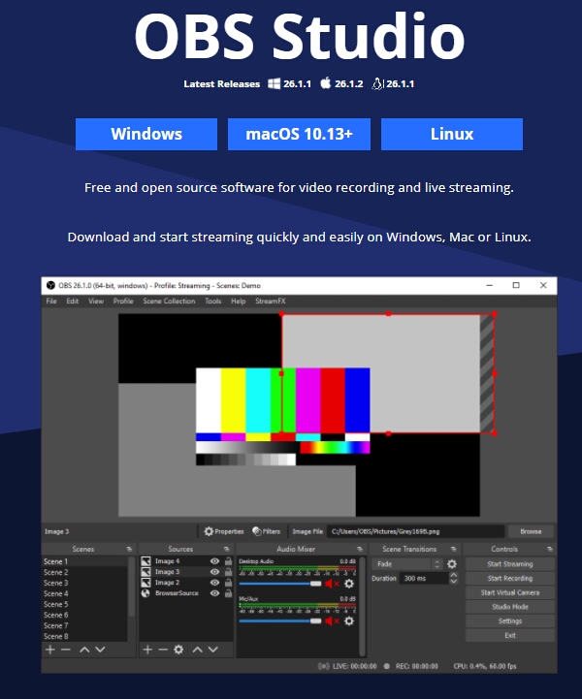The image size is (582, 699).
Task: Click the Linux download button
Action: tap(452, 134)
